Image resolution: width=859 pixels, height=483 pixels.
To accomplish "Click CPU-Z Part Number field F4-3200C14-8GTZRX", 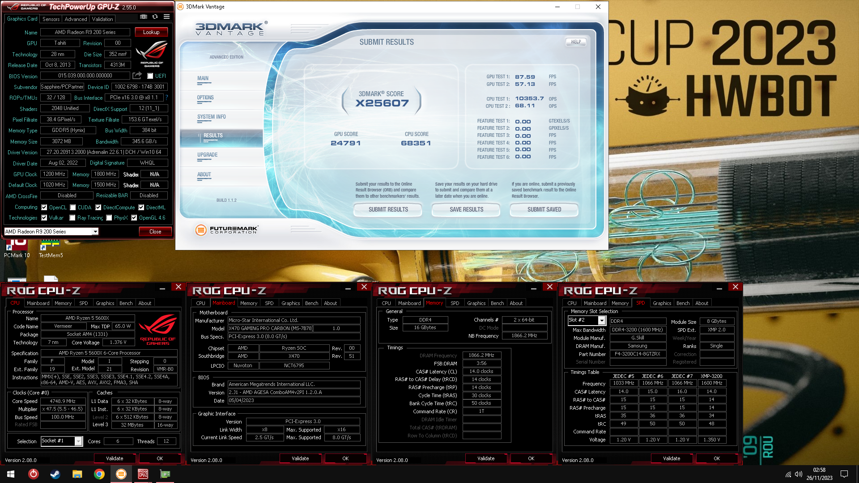I will (x=637, y=354).
